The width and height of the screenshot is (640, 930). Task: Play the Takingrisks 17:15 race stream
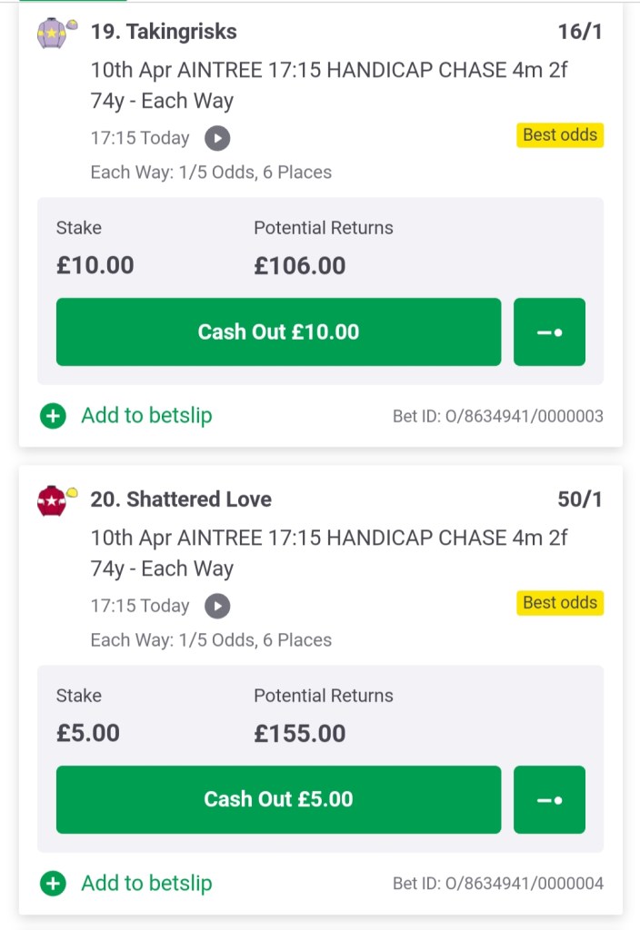click(217, 138)
